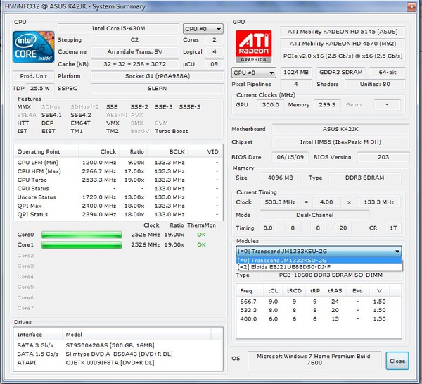422x384 pixels.
Task: Click the GPU Memory clock value 299.3
Action: [327, 104]
